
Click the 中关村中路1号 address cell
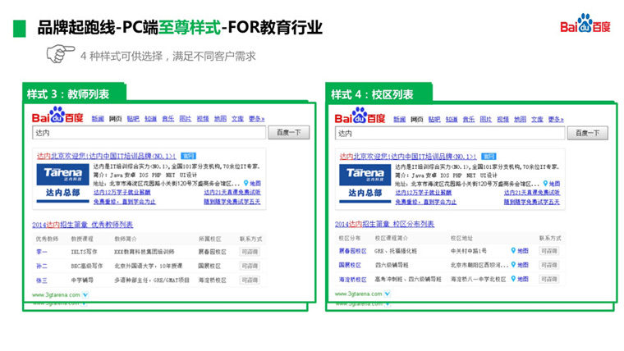(468, 251)
